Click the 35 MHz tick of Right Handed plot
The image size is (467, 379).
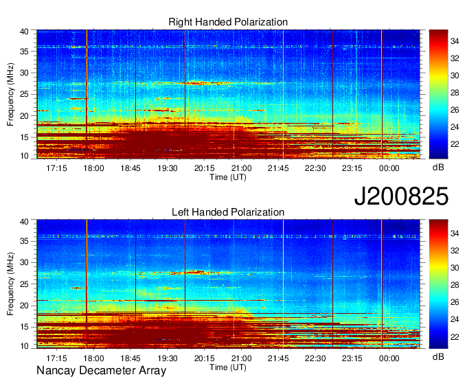pyautogui.click(x=24, y=51)
